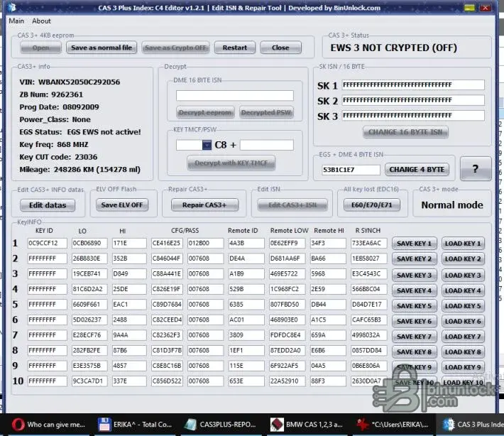Open the C:\Users\ERIKA taskbar item icon

(x=363, y=425)
